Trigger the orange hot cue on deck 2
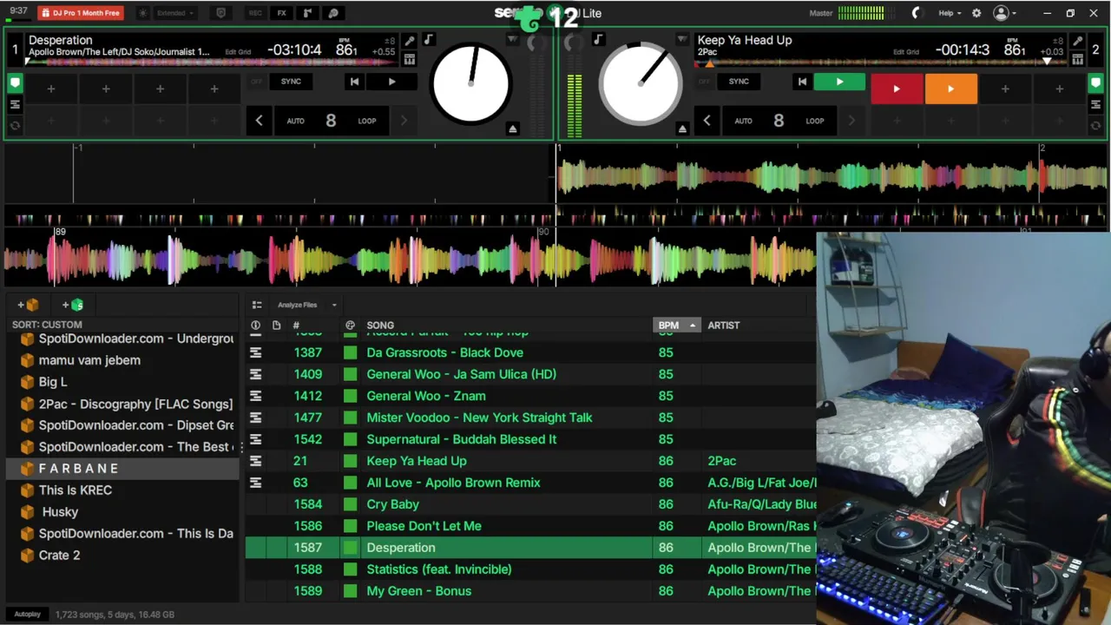The height and width of the screenshot is (625, 1111). coord(950,89)
